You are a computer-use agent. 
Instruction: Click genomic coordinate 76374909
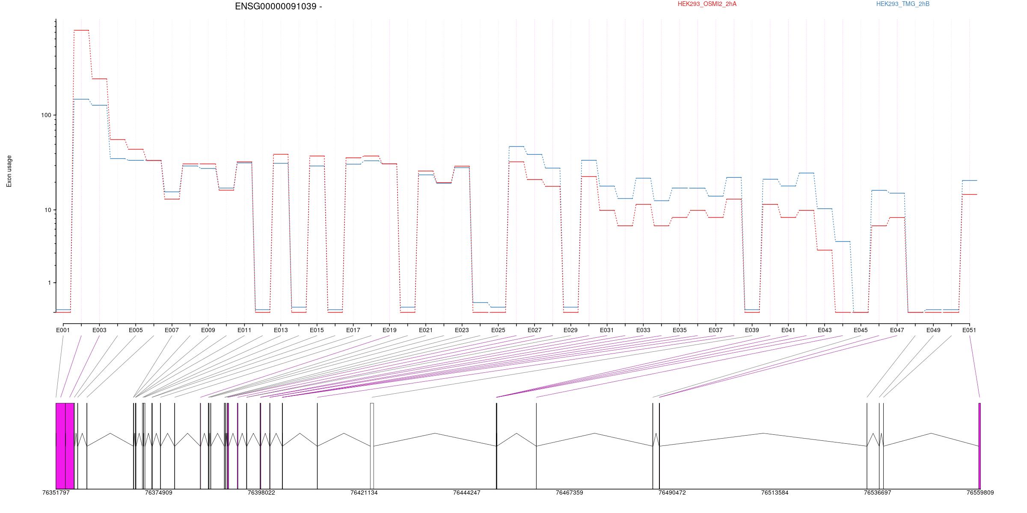tap(159, 492)
